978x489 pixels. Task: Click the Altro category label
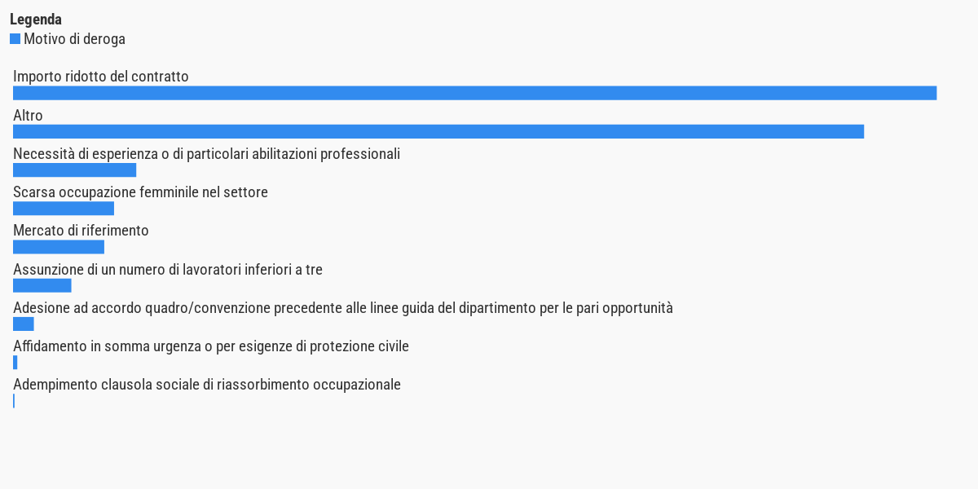(x=28, y=116)
